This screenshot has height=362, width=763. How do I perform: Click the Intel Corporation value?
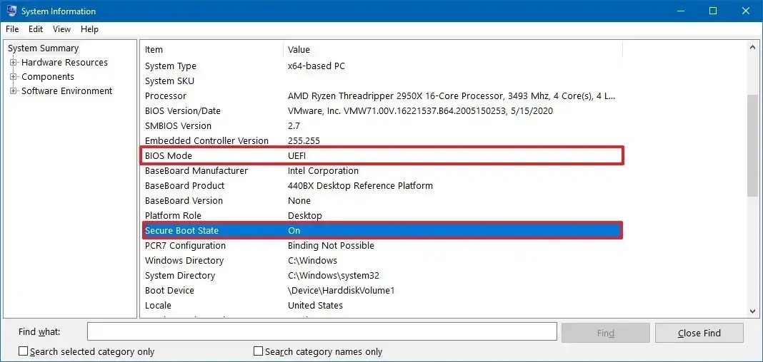(x=323, y=171)
